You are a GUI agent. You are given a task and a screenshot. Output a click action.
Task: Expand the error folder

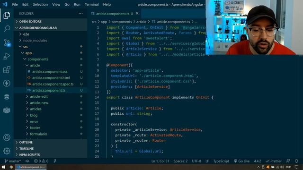(x=51, y=121)
